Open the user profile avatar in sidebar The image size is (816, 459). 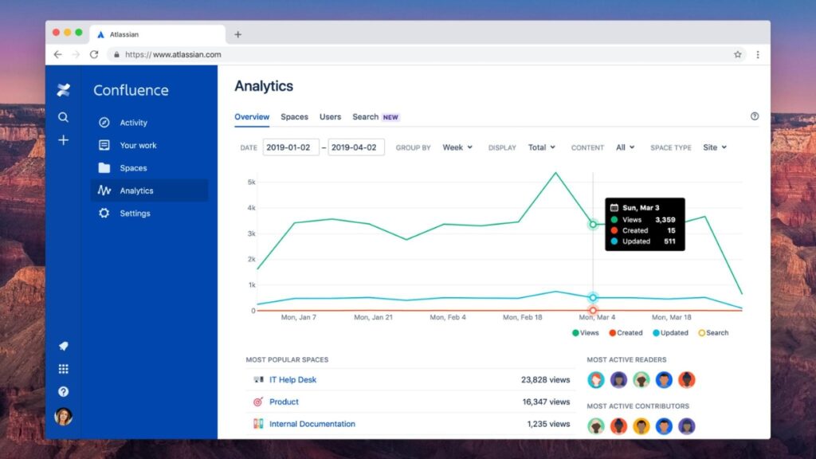(x=64, y=416)
